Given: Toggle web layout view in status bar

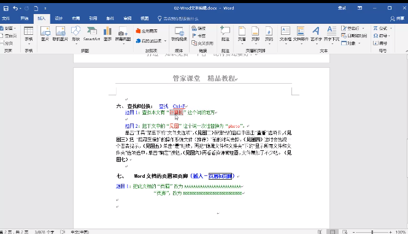Looking at the screenshot, I should [x=345, y=232].
